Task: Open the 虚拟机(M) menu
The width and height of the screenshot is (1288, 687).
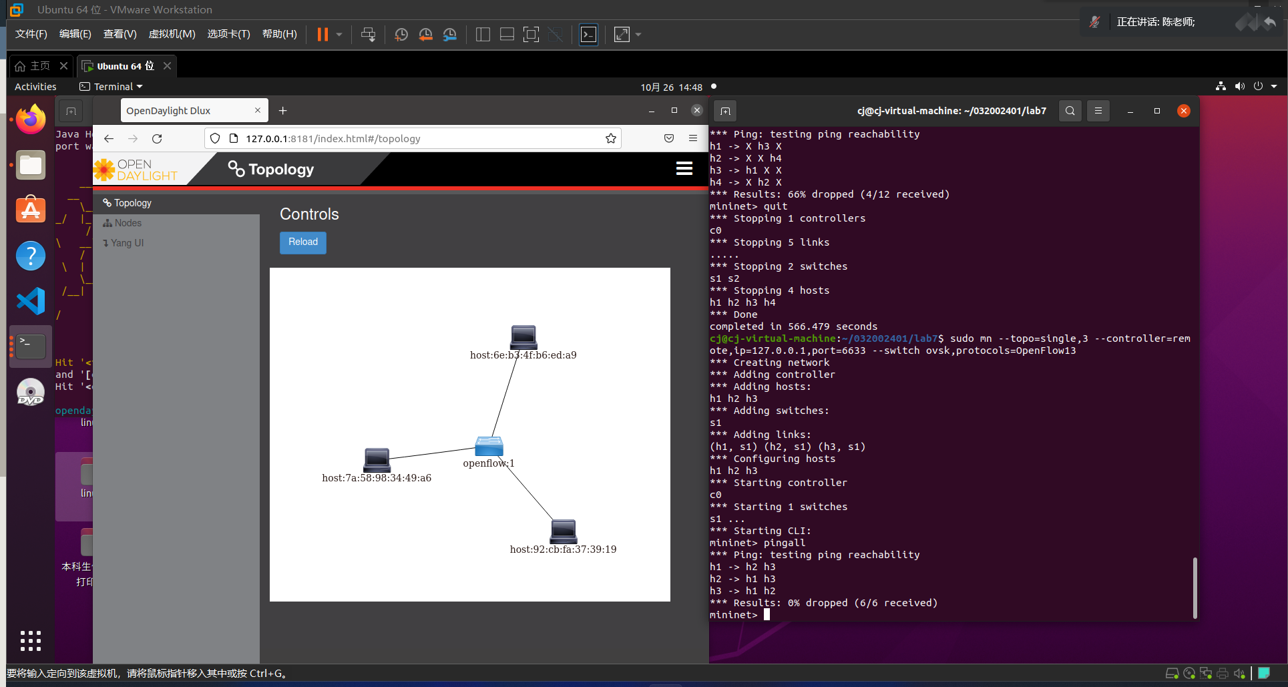Action: click(x=172, y=34)
